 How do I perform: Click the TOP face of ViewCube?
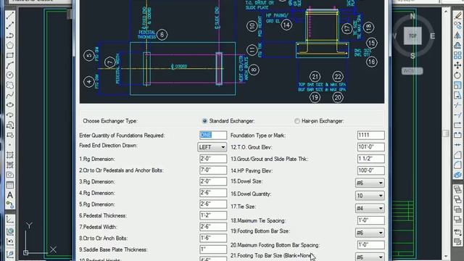click(x=413, y=36)
